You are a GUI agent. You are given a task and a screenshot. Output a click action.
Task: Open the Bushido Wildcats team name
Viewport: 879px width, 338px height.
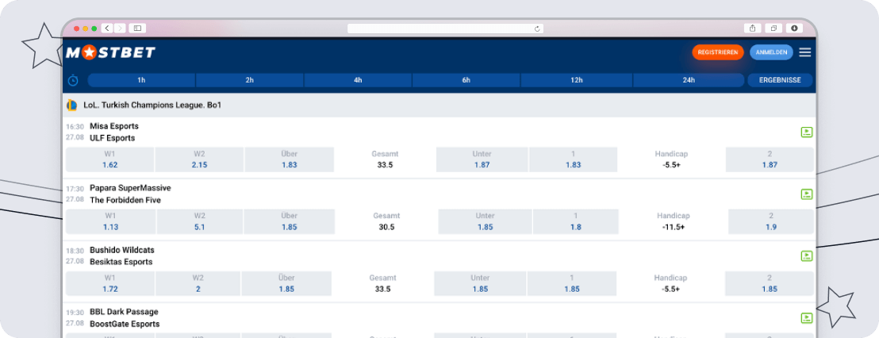coord(121,250)
